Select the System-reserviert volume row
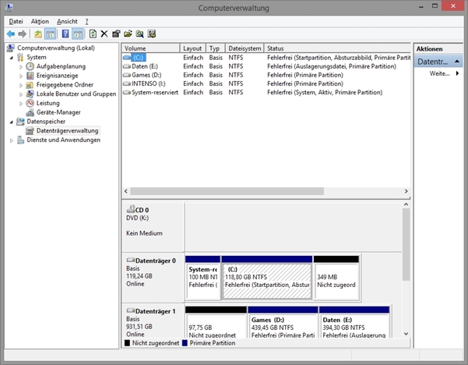Screen dimensions: 468x365 [266, 92]
